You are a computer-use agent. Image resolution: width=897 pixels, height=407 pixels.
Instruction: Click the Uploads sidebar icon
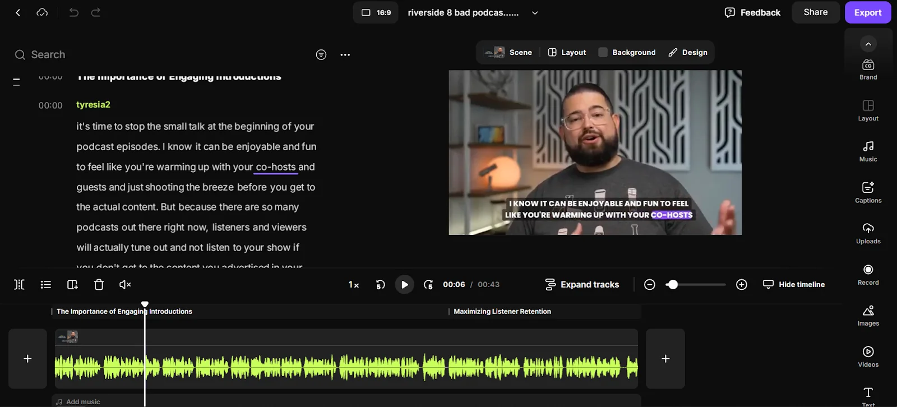coord(868,233)
